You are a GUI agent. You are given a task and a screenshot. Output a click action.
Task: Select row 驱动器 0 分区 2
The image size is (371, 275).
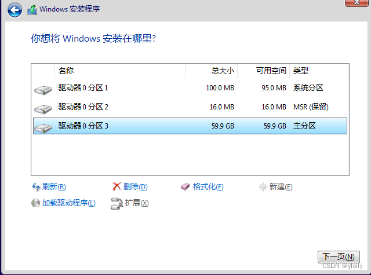[x=190, y=107]
